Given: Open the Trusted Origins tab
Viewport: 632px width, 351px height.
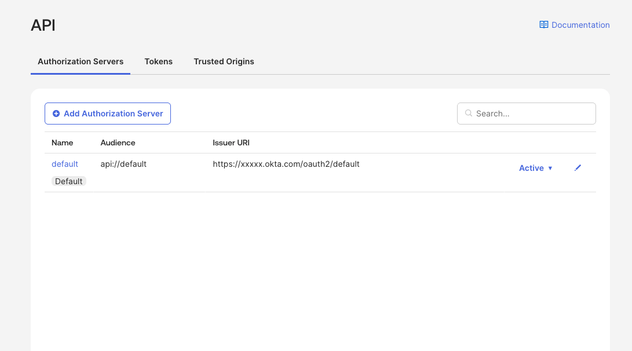Looking at the screenshot, I should 224,61.
